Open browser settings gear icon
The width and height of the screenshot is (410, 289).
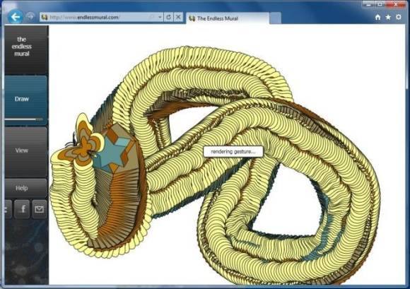tap(398, 17)
